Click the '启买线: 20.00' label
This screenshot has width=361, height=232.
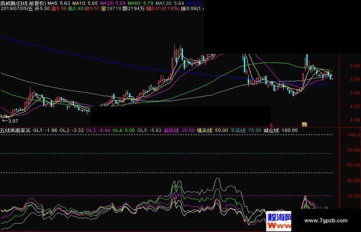(x=180, y=131)
